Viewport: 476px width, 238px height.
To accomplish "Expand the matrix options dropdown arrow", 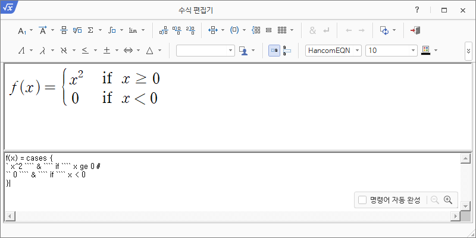I will (x=292, y=30).
